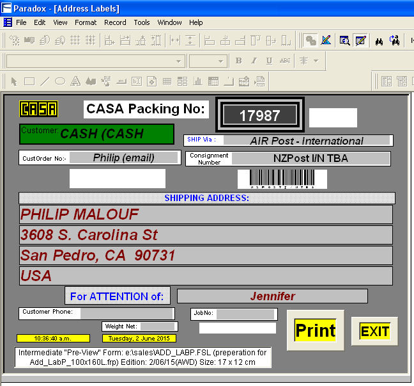The image size is (414, 386).
Task: Click the Paradox form icon beside File
Action: point(8,22)
